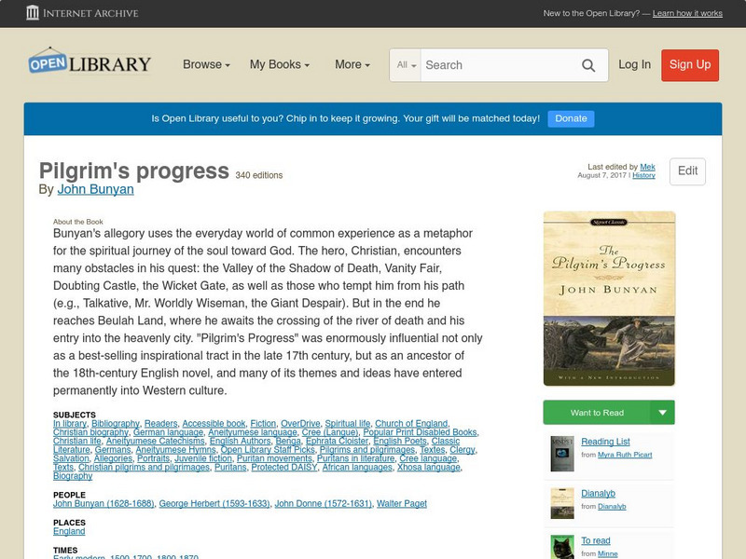The width and height of the screenshot is (746, 559).
Task: Select the In library subject link
Action: coord(70,424)
